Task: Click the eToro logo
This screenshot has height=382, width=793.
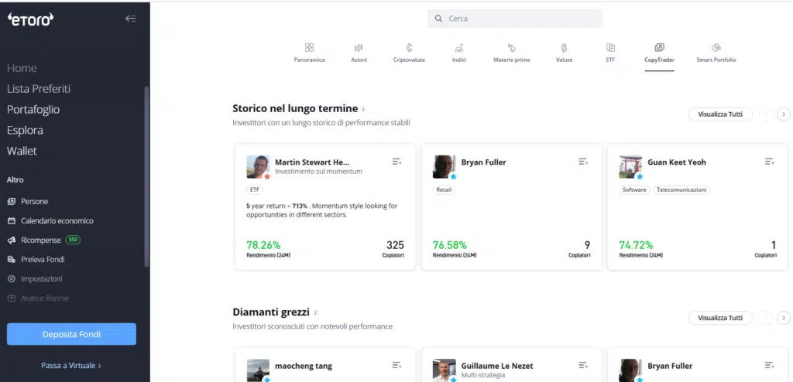Action: pyautogui.click(x=30, y=19)
